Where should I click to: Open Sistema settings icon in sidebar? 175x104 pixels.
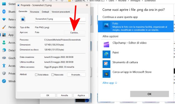[x=4, y=4]
